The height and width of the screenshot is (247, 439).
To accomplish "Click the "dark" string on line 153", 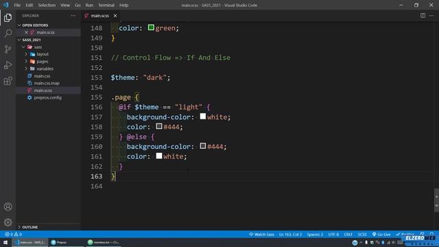I will tap(155, 78).
